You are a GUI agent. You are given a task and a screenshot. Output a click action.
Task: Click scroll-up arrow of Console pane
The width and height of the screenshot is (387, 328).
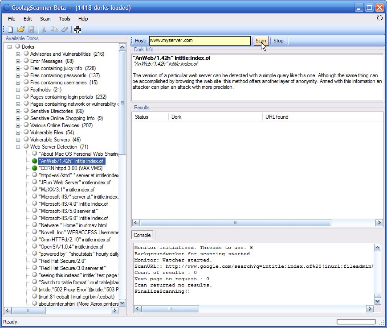377,247
